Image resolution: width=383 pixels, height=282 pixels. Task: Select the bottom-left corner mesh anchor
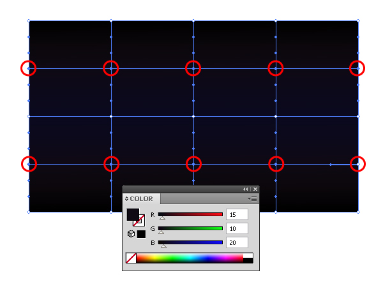29,212
